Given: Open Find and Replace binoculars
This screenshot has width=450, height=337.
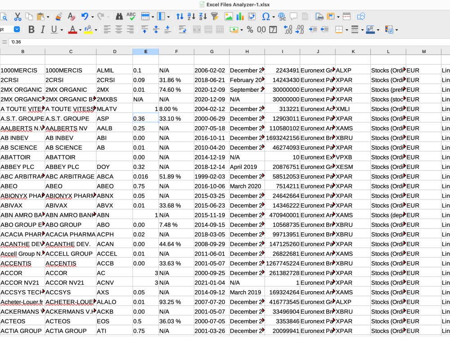Looking at the screenshot, I should [119, 17].
